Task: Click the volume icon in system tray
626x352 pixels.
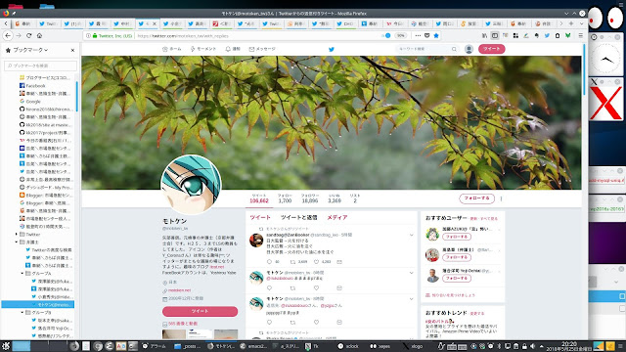Action: coord(532,346)
